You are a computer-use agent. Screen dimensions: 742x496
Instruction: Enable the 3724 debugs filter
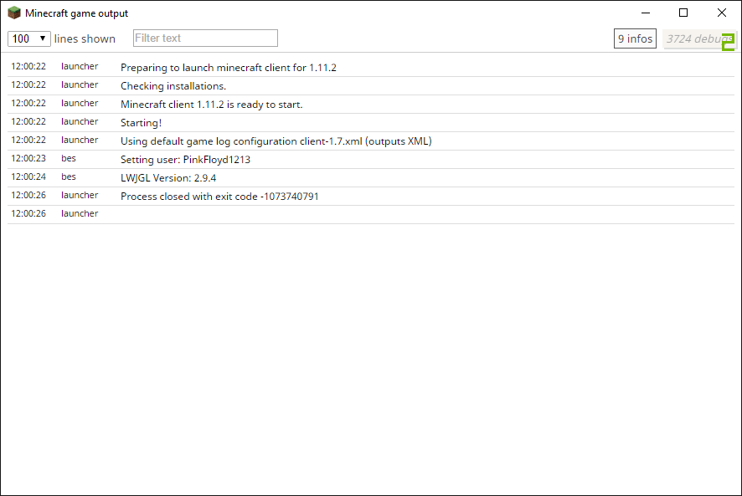click(x=692, y=39)
